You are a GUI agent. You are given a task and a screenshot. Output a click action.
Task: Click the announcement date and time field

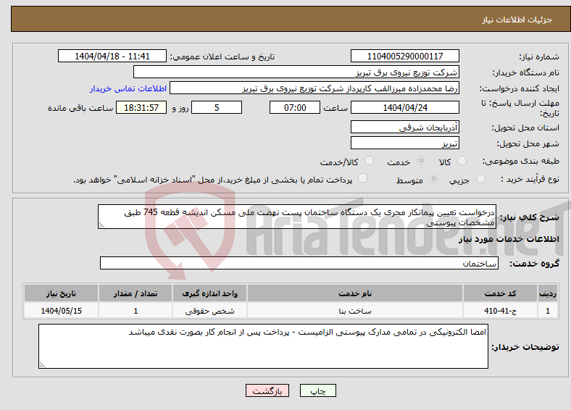[112, 56]
